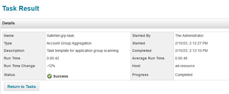
Task: Click the Progress value Completed
Action: click(184, 75)
